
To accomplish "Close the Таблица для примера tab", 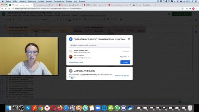I will (31, 5).
